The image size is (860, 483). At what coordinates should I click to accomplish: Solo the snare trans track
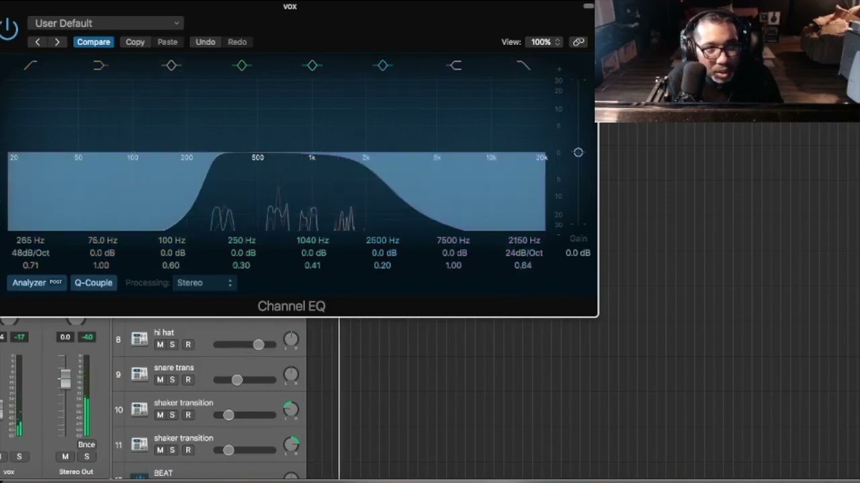click(172, 380)
